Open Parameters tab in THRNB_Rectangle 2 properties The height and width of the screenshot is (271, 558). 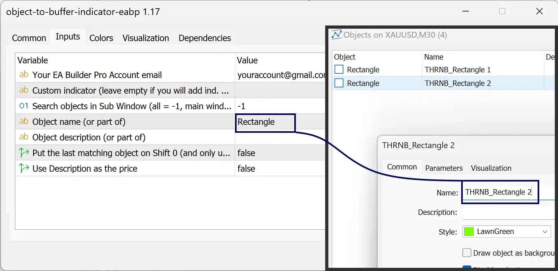(444, 168)
